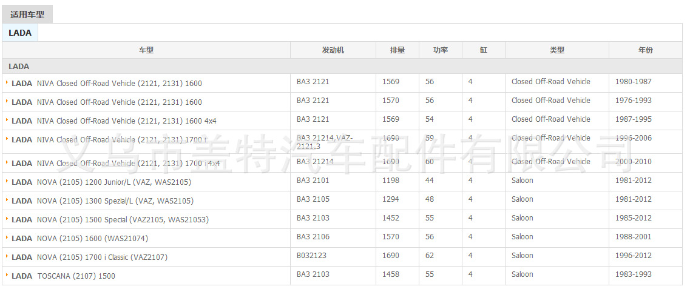Click the 类型 column header
This screenshot has width=690, height=292.
click(557, 50)
